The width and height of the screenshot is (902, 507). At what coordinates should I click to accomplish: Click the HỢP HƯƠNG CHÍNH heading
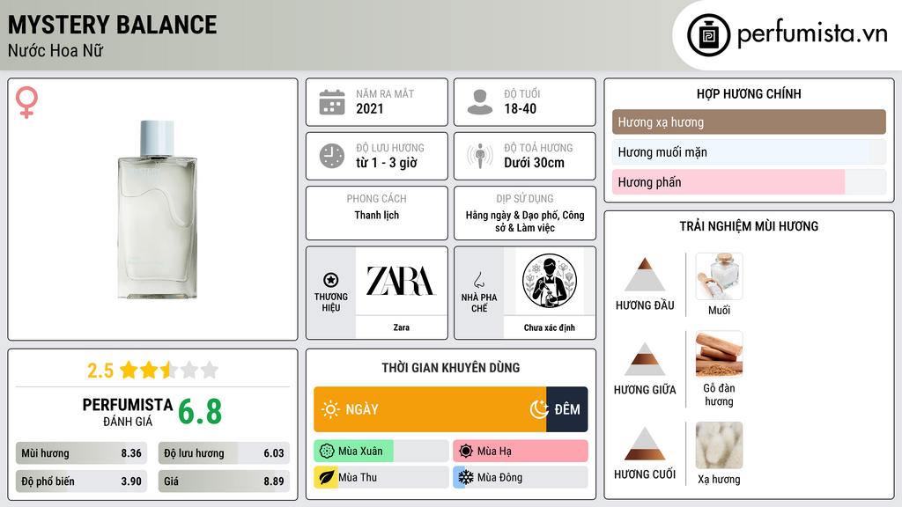tap(749, 93)
